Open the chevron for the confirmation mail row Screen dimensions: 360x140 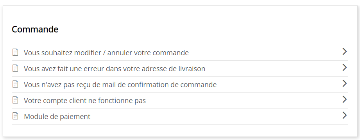(x=344, y=84)
